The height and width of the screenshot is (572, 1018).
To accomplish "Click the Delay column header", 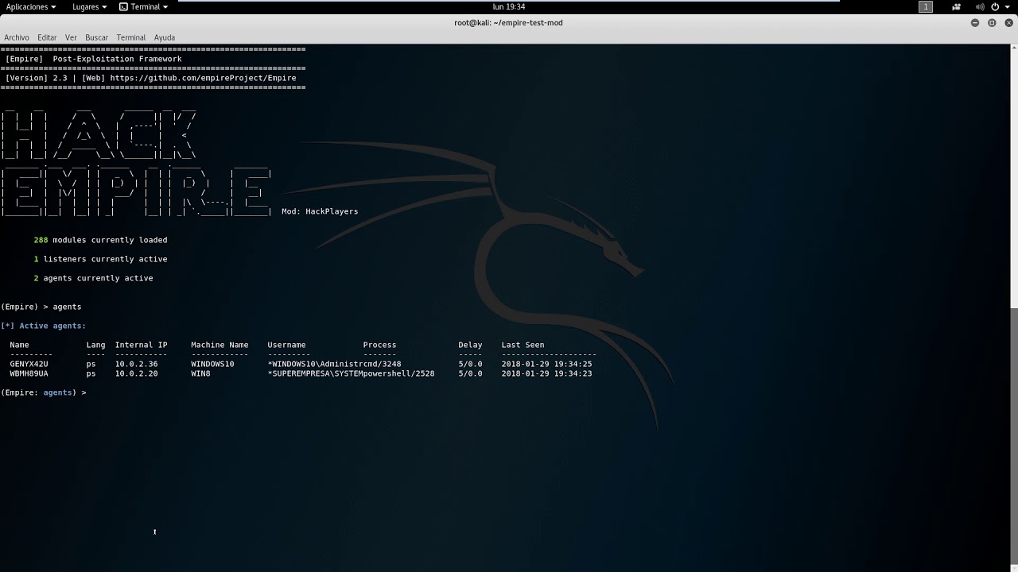I will tap(470, 345).
